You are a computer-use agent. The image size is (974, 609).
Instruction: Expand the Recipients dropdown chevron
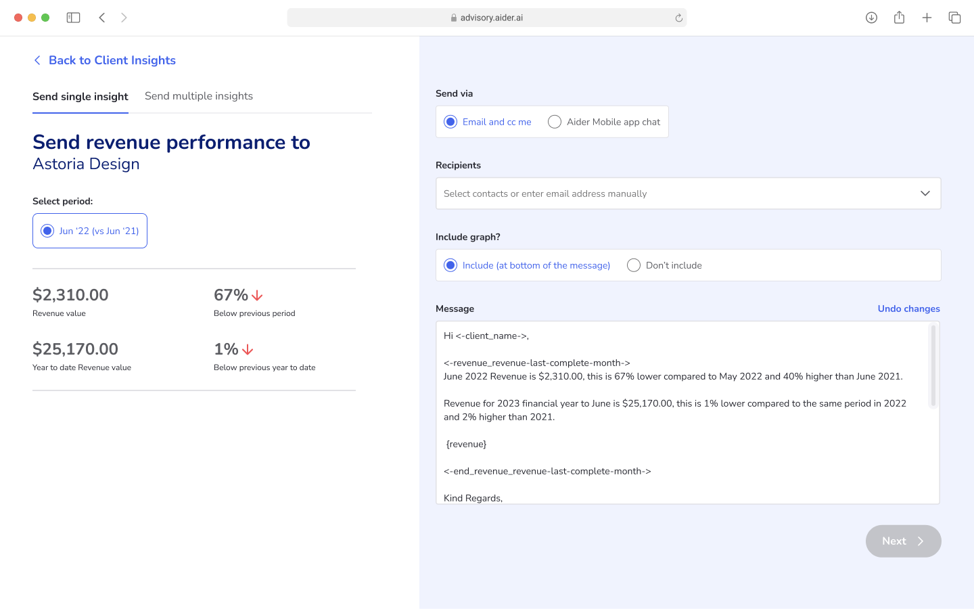pos(925,194)
